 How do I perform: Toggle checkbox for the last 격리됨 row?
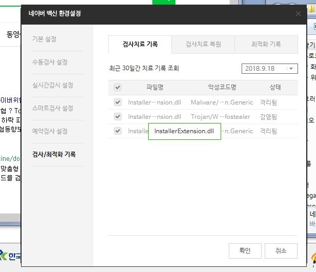tap(117, 131)
